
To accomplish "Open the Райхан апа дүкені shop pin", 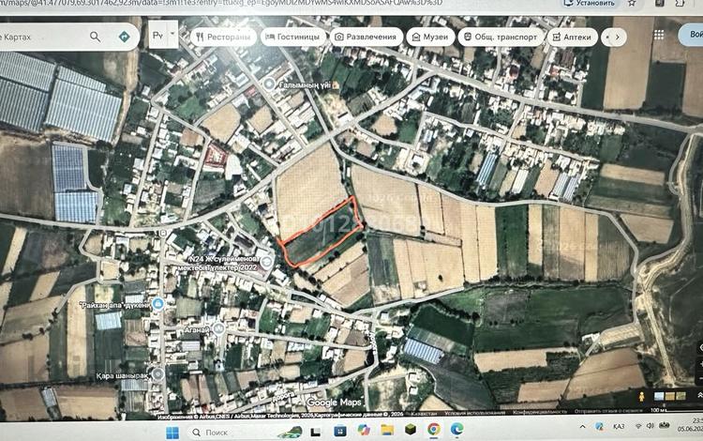I will [x=157, y=304].
